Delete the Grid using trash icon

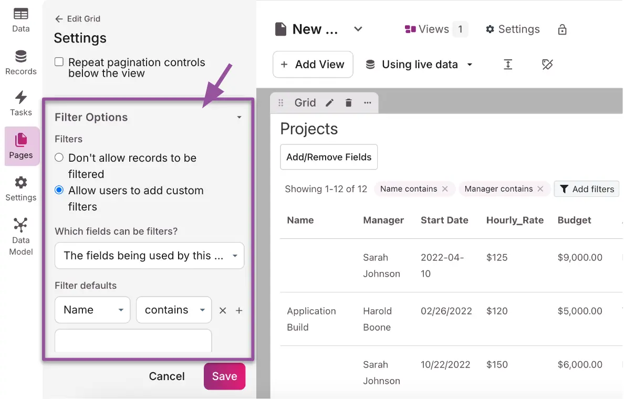click(348, 103)
